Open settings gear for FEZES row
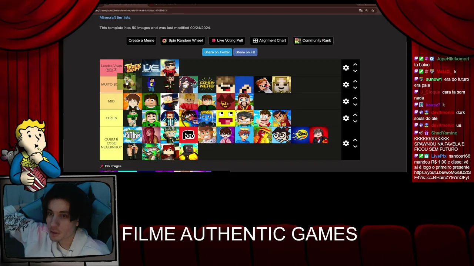474x266 pixels. click(346, 118)
